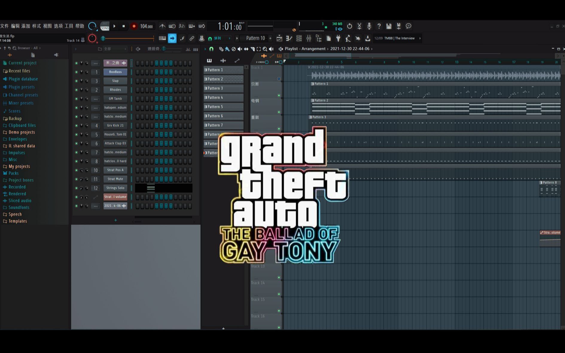Start playback with the play button
Screen dimensions: 565x353
114,26
